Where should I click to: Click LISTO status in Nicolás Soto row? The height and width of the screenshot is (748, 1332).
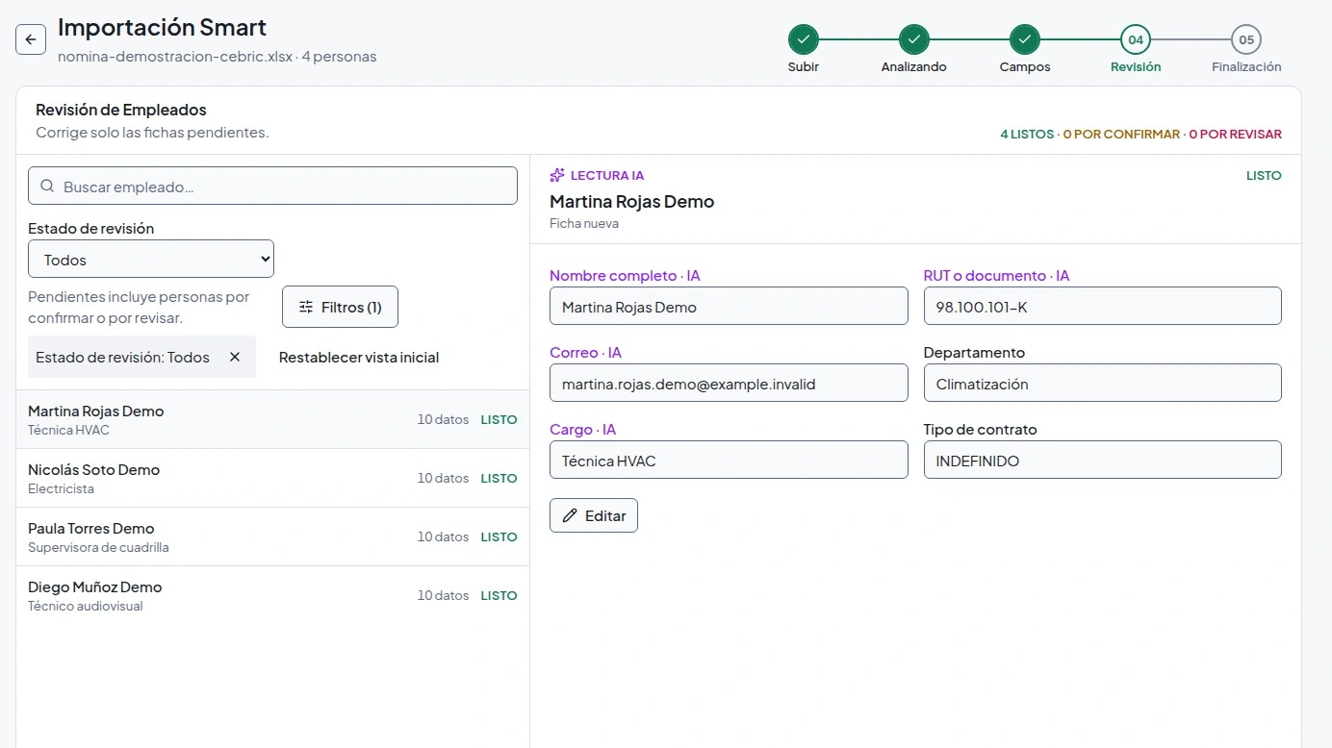coord(499,478)
